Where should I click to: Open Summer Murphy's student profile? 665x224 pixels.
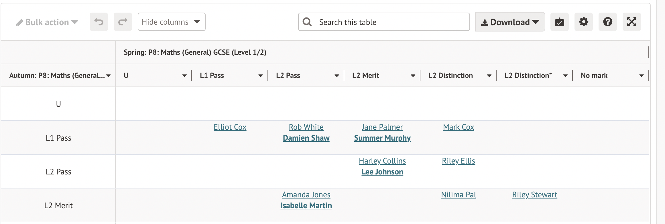pos(382,138)
